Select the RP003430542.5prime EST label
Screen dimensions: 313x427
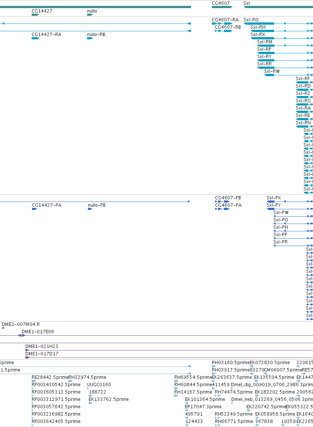point(56,385)
